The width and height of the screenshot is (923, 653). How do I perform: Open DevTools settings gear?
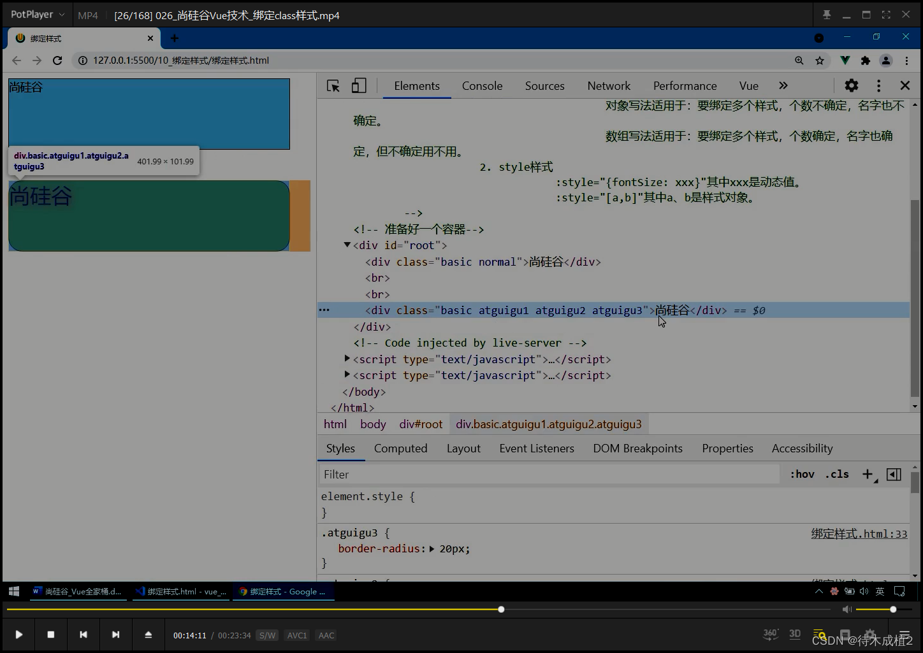852,85
